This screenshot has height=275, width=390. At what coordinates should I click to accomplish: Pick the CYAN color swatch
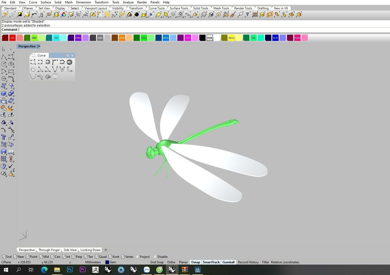click(x=56, y=38)
